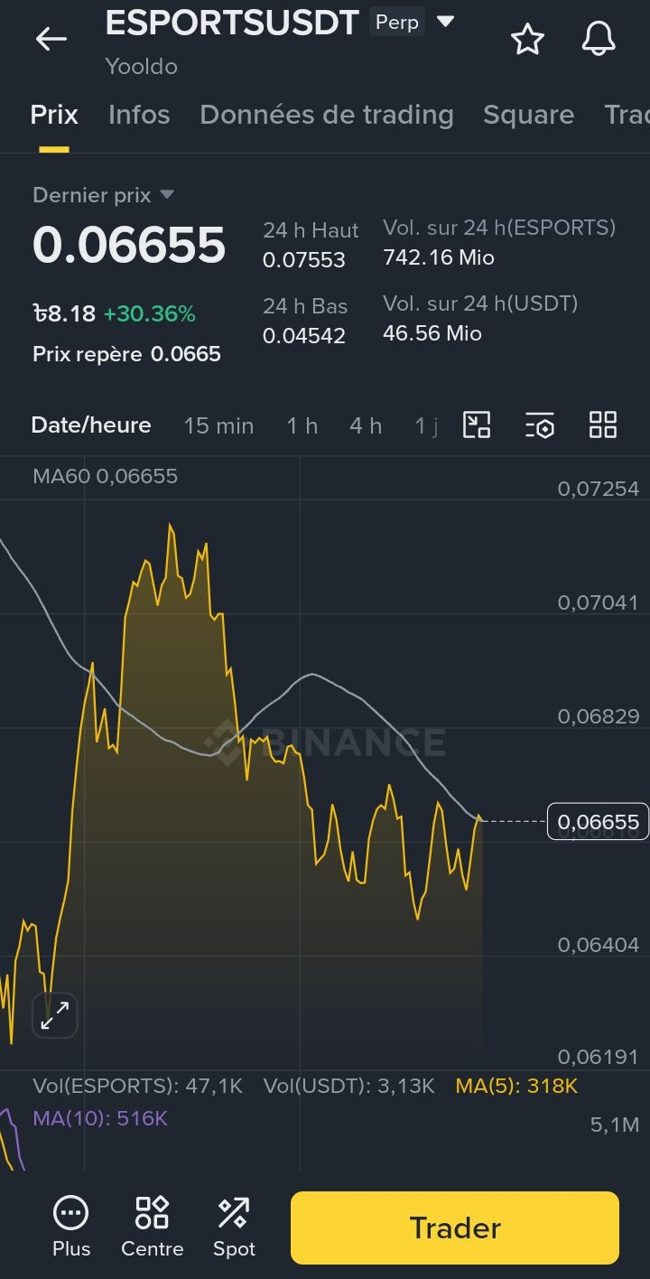Open the Plus menu icon

point(71,1227)
